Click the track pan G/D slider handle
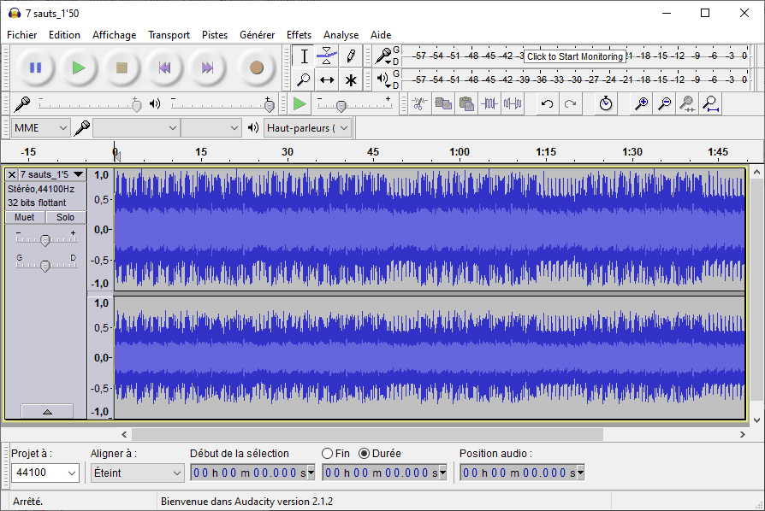The width and height of the screenshot is (765, 511). click(44, 266)
